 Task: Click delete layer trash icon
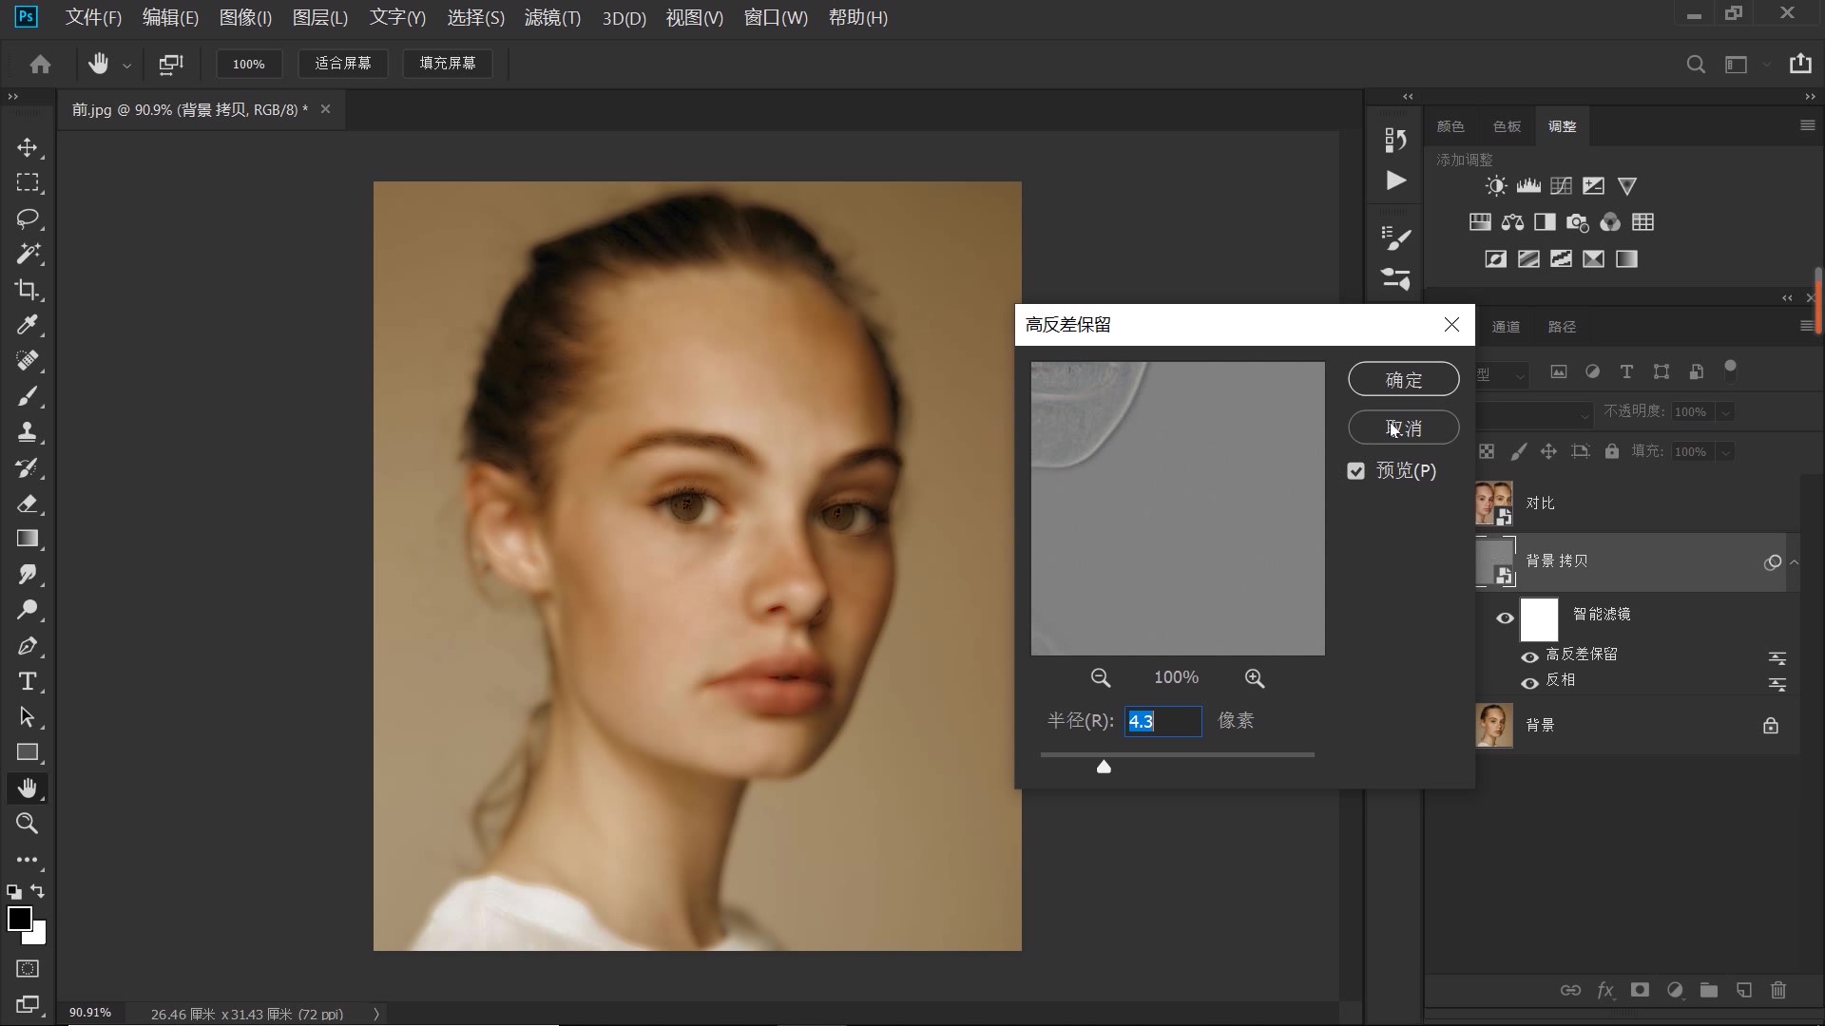click(x=1778, y=990)
